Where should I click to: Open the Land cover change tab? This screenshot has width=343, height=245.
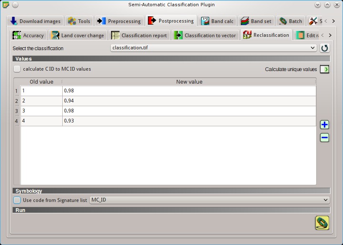coord(77,35)
